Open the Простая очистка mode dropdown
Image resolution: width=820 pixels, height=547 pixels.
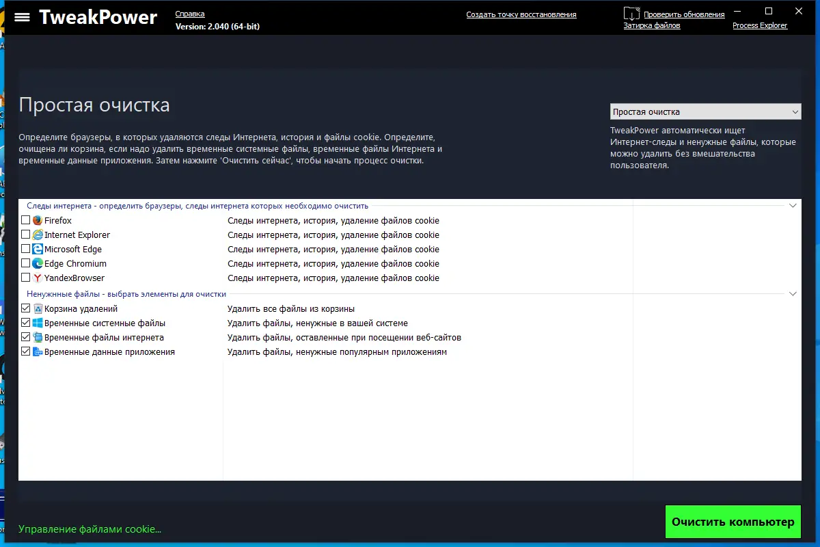(x=705, y=111)
